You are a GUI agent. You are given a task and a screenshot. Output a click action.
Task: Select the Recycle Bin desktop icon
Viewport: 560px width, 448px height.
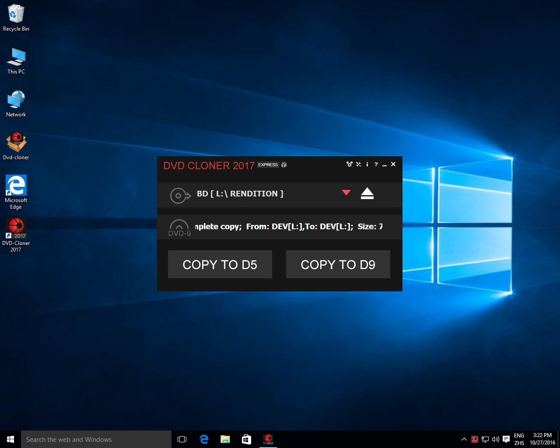point(16,18)
